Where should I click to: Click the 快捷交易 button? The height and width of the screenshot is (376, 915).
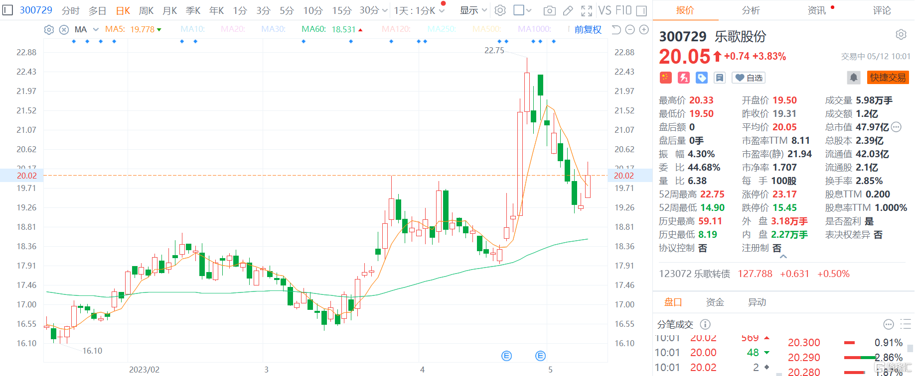click(888, 78)
